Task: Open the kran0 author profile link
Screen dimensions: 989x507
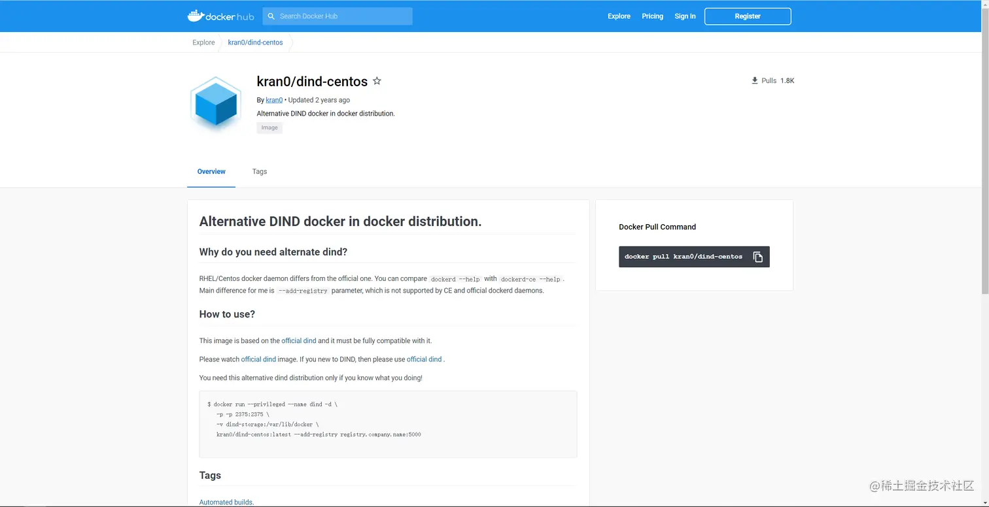Action: pos(274,100)
